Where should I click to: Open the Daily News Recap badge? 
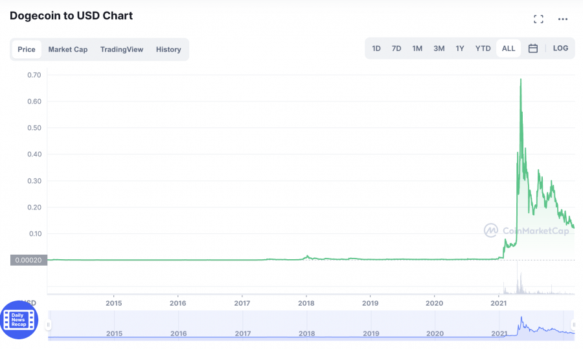tap(19, 320)
